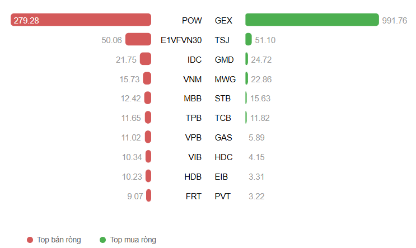Select the green TSJ bar

(x=249, y=40)
